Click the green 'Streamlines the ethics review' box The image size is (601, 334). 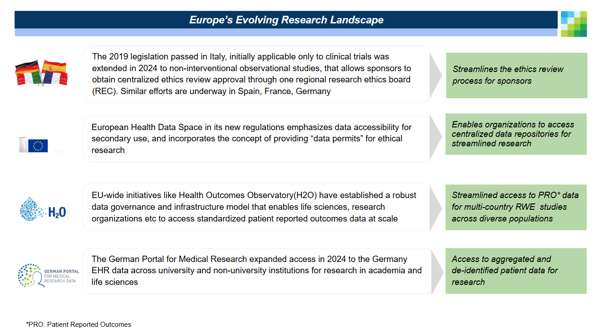pos(516,75)
